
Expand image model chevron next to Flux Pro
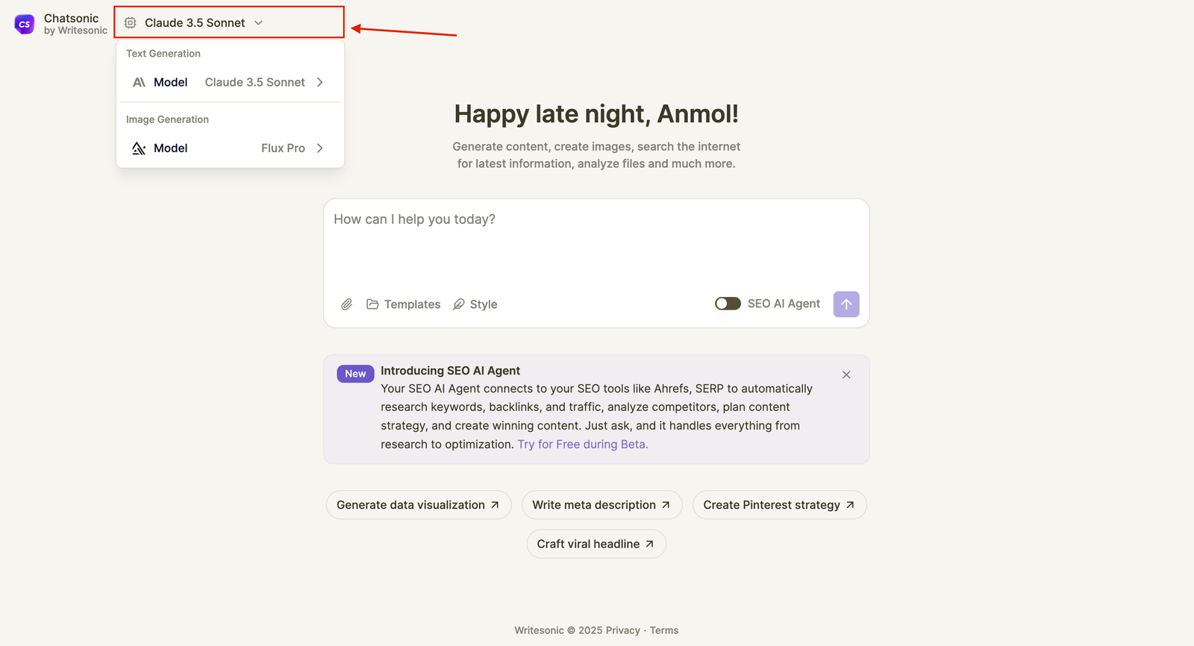[x=319, y=148]
